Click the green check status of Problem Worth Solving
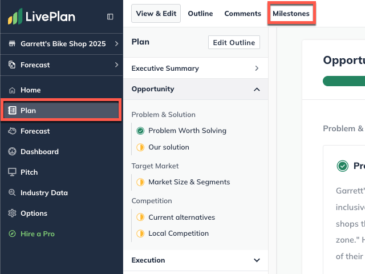 [x=140, y=131]
